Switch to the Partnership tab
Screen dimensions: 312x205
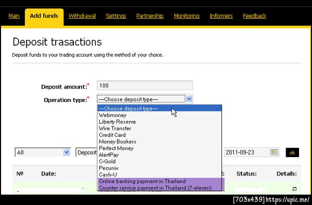(150, 16)
